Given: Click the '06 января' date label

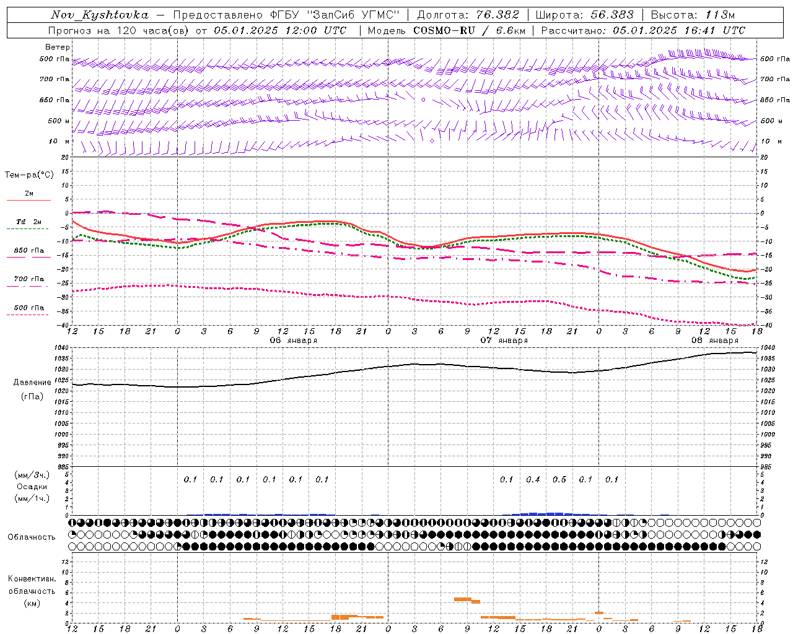Looking at the screenshot, I should (x=294, y=341).
